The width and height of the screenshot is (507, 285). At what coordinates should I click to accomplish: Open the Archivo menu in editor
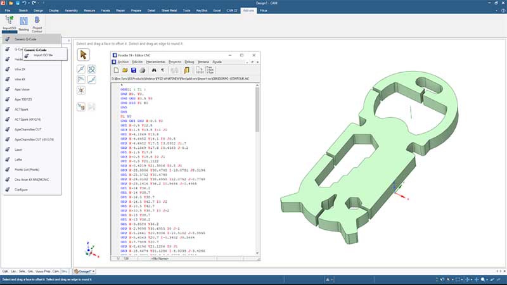click(123, 62)
